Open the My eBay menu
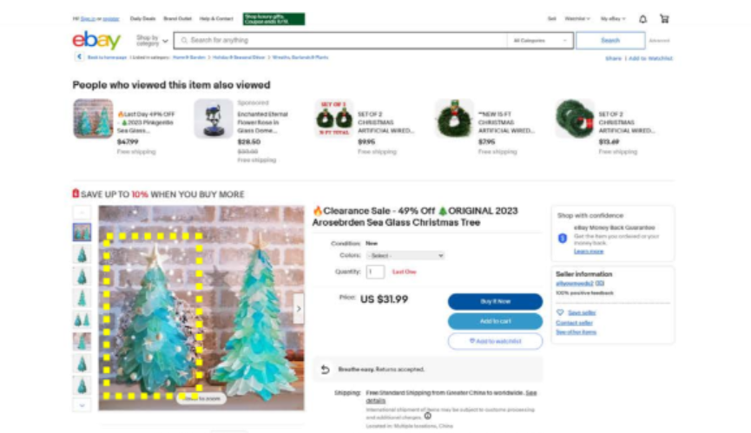 click(x=613, y=19)
